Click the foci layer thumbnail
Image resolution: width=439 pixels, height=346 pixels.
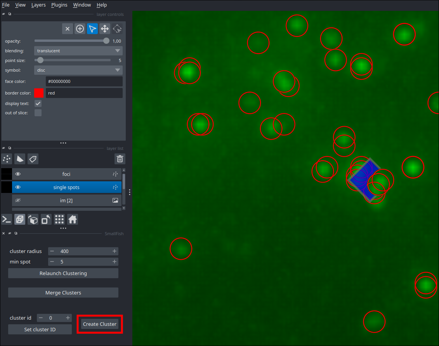point(7,174)
